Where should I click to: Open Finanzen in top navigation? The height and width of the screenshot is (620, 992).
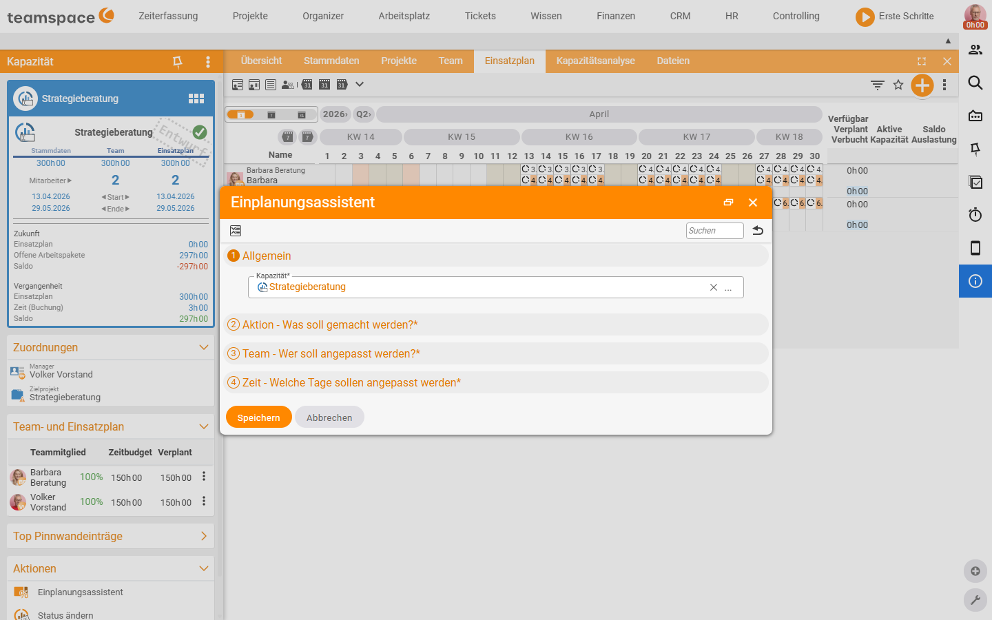pyautogui.click(x=616, y=16)
